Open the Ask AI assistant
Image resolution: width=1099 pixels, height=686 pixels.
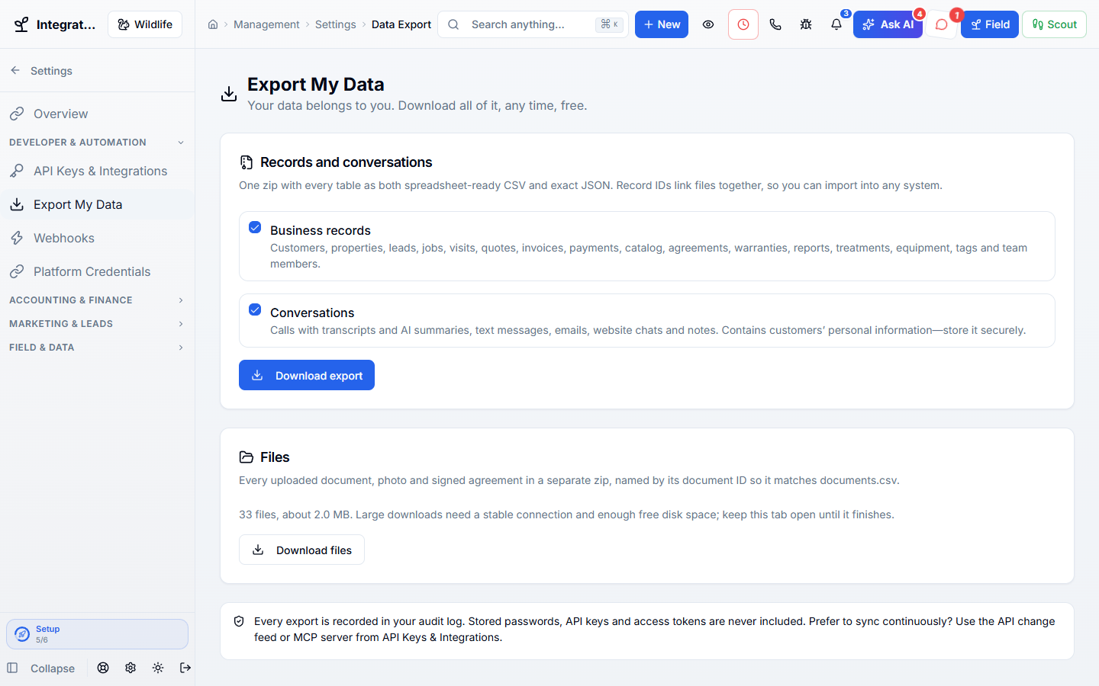pyautogui.click(x=888, y=24)
